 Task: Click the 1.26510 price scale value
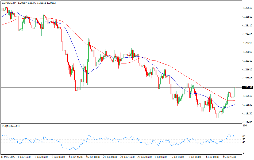tap(247, 8)
